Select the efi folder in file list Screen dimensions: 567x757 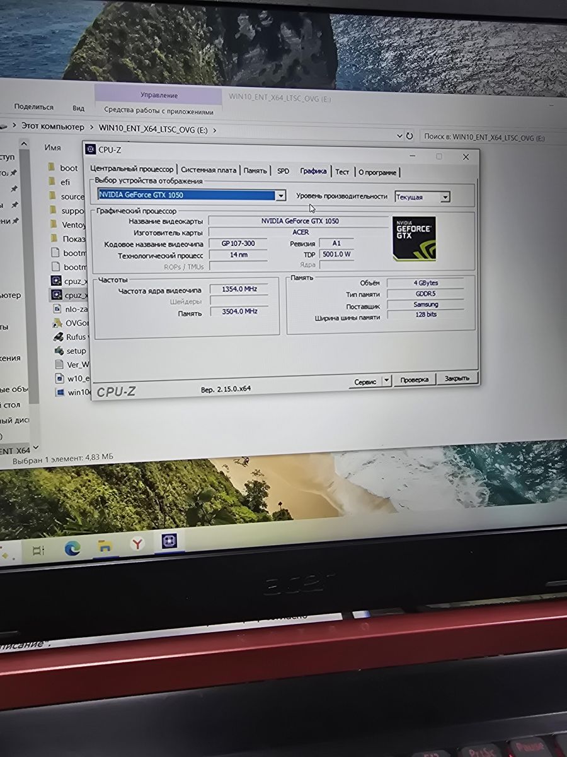[x=52, y=182]
